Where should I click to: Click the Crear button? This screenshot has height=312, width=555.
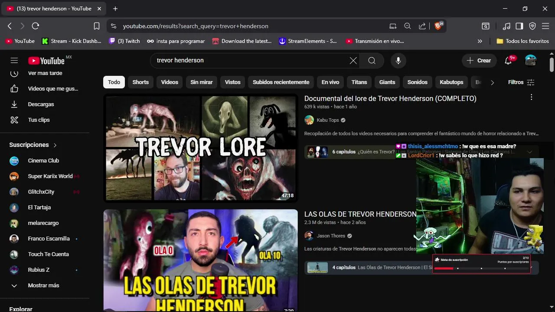pos(479,61)
